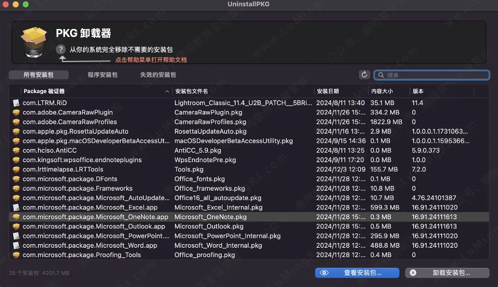Click the magnifying glass in the search bar
The image size is (498, 287).
[x=380, y=75]
